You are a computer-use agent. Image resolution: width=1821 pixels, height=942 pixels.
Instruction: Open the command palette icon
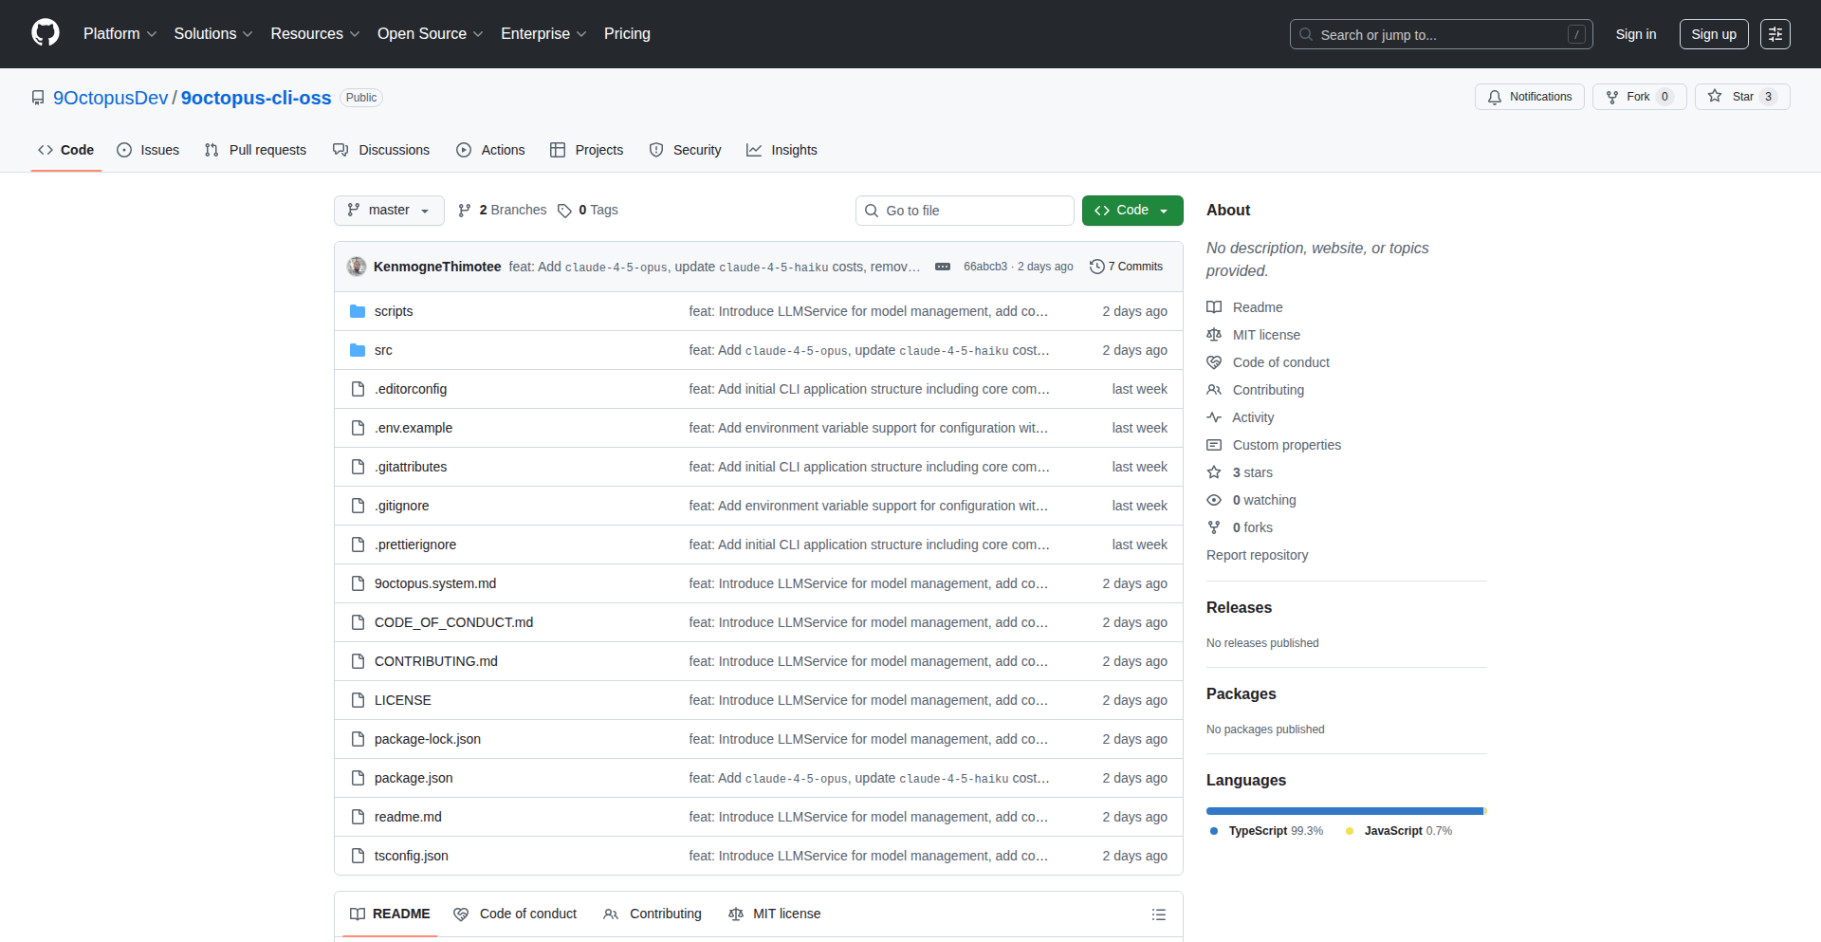1775,34
